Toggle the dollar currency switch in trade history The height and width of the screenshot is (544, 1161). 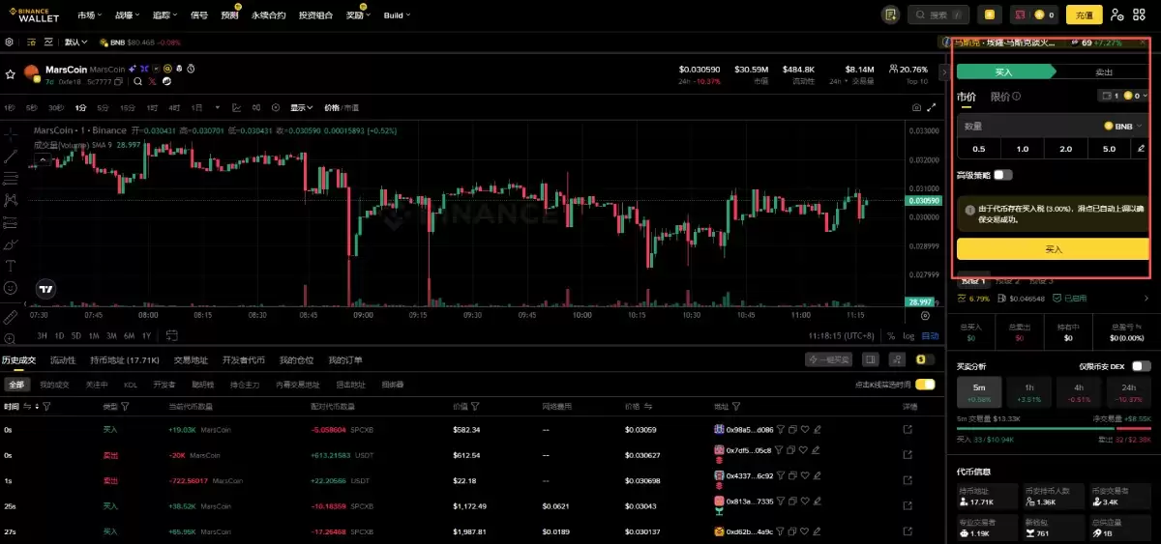point(925,359)
